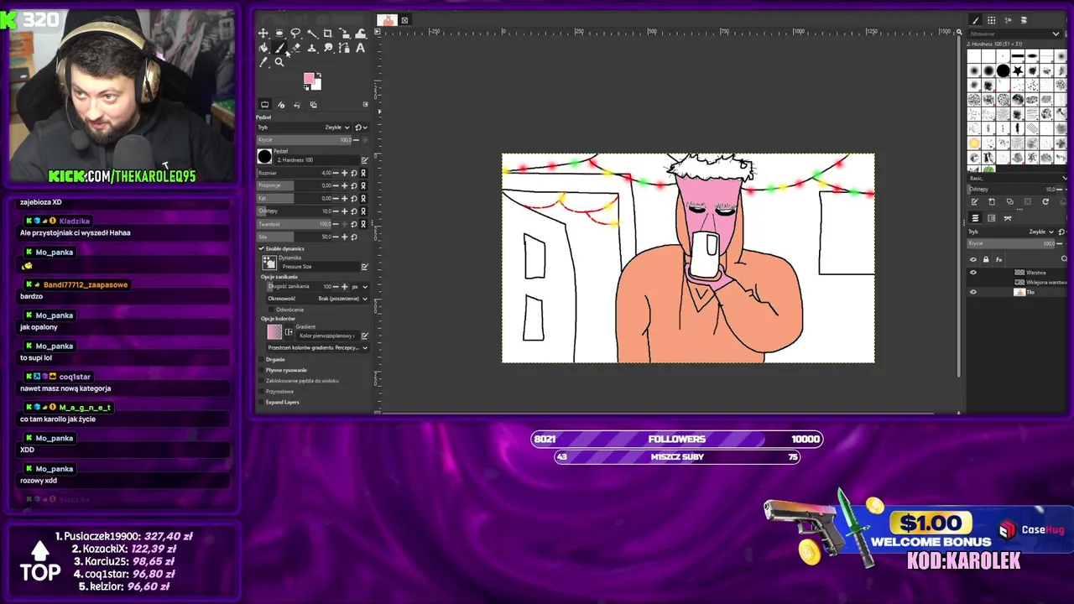Screen dimensions: 1074x604
Task: Link Rozmiar to brush native size
Action: (363, 173)
